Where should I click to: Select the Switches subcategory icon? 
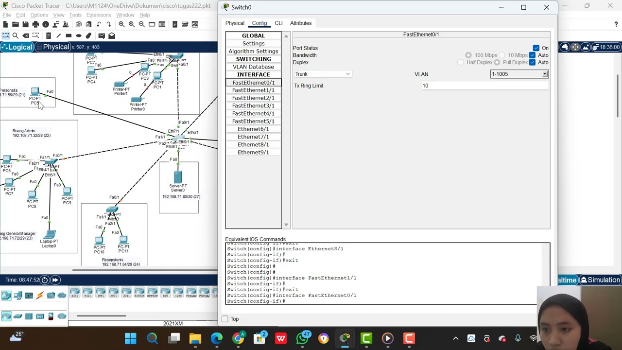click(17, 316)
